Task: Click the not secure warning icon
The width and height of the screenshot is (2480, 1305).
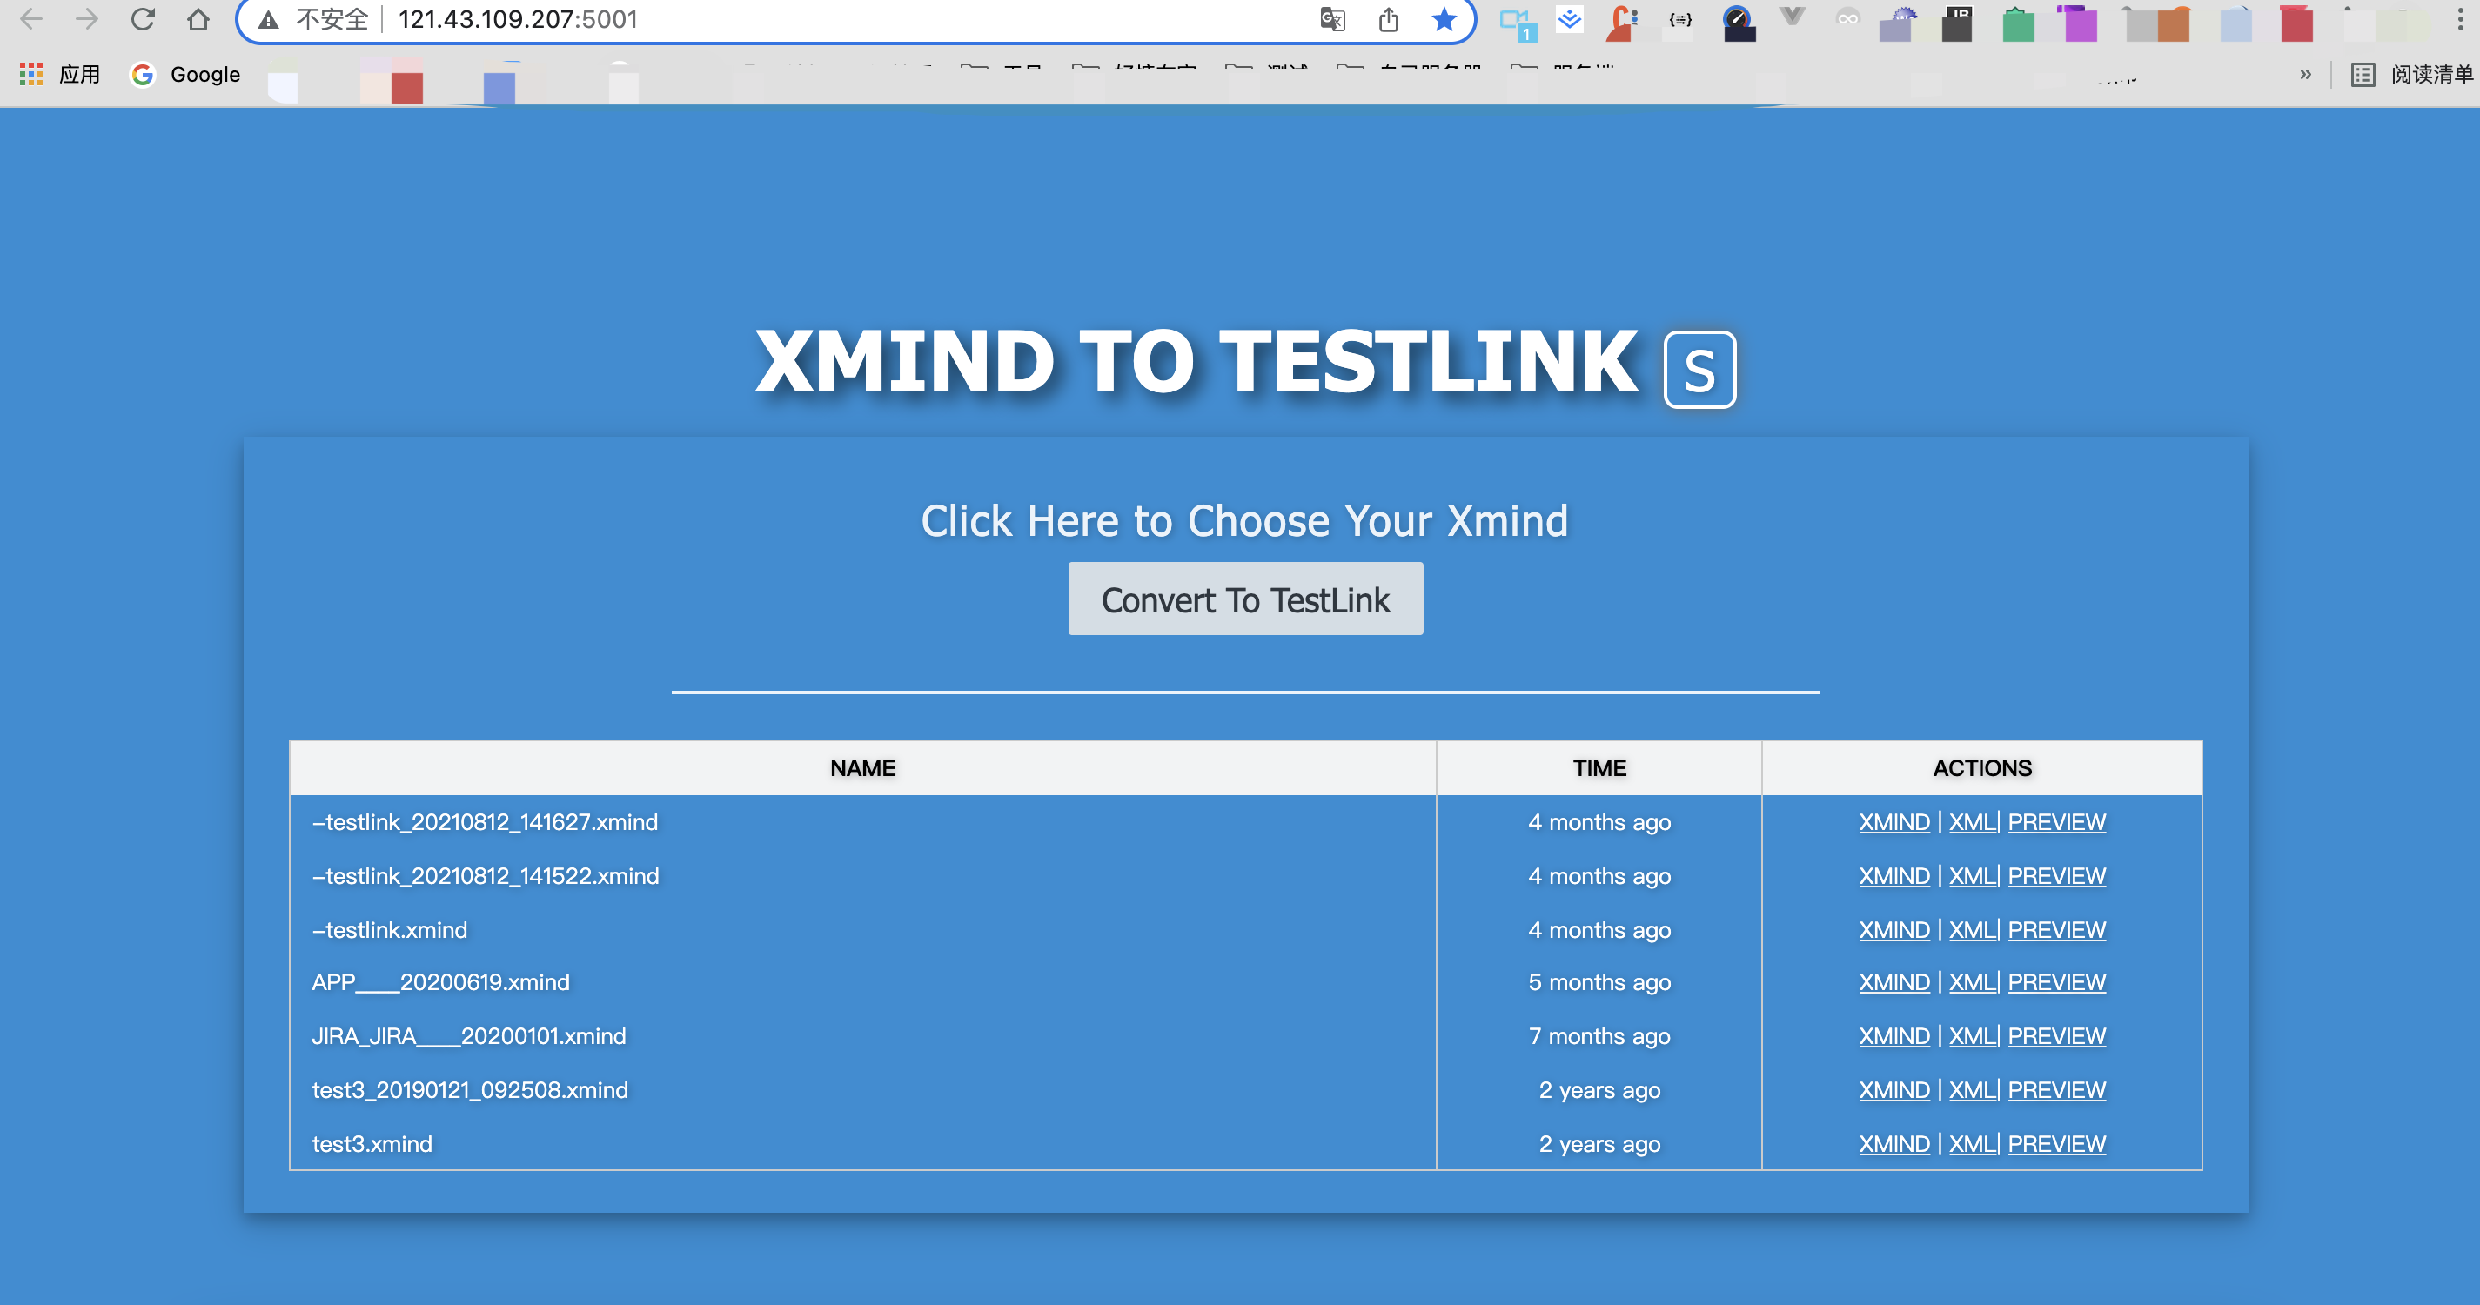Action: (x=269, y=19)
